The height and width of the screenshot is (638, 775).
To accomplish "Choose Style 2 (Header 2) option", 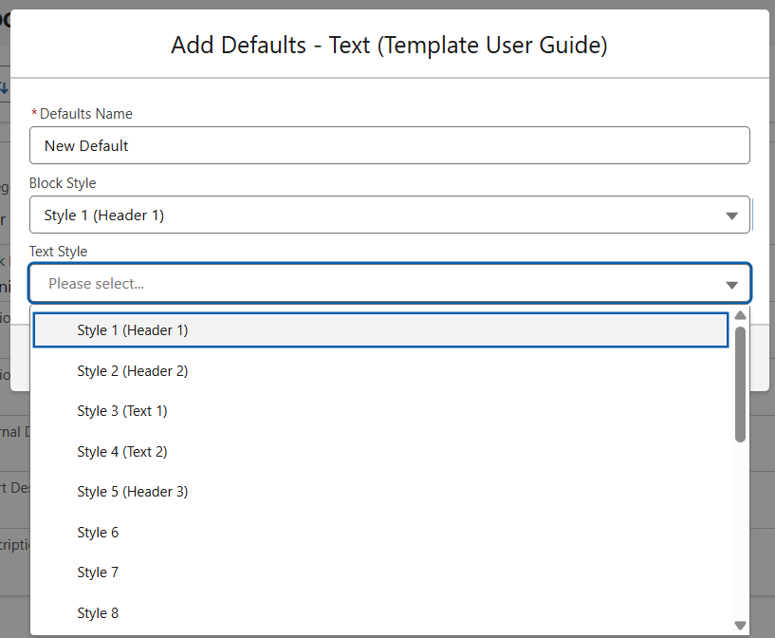I will click(x=133, y=371).
